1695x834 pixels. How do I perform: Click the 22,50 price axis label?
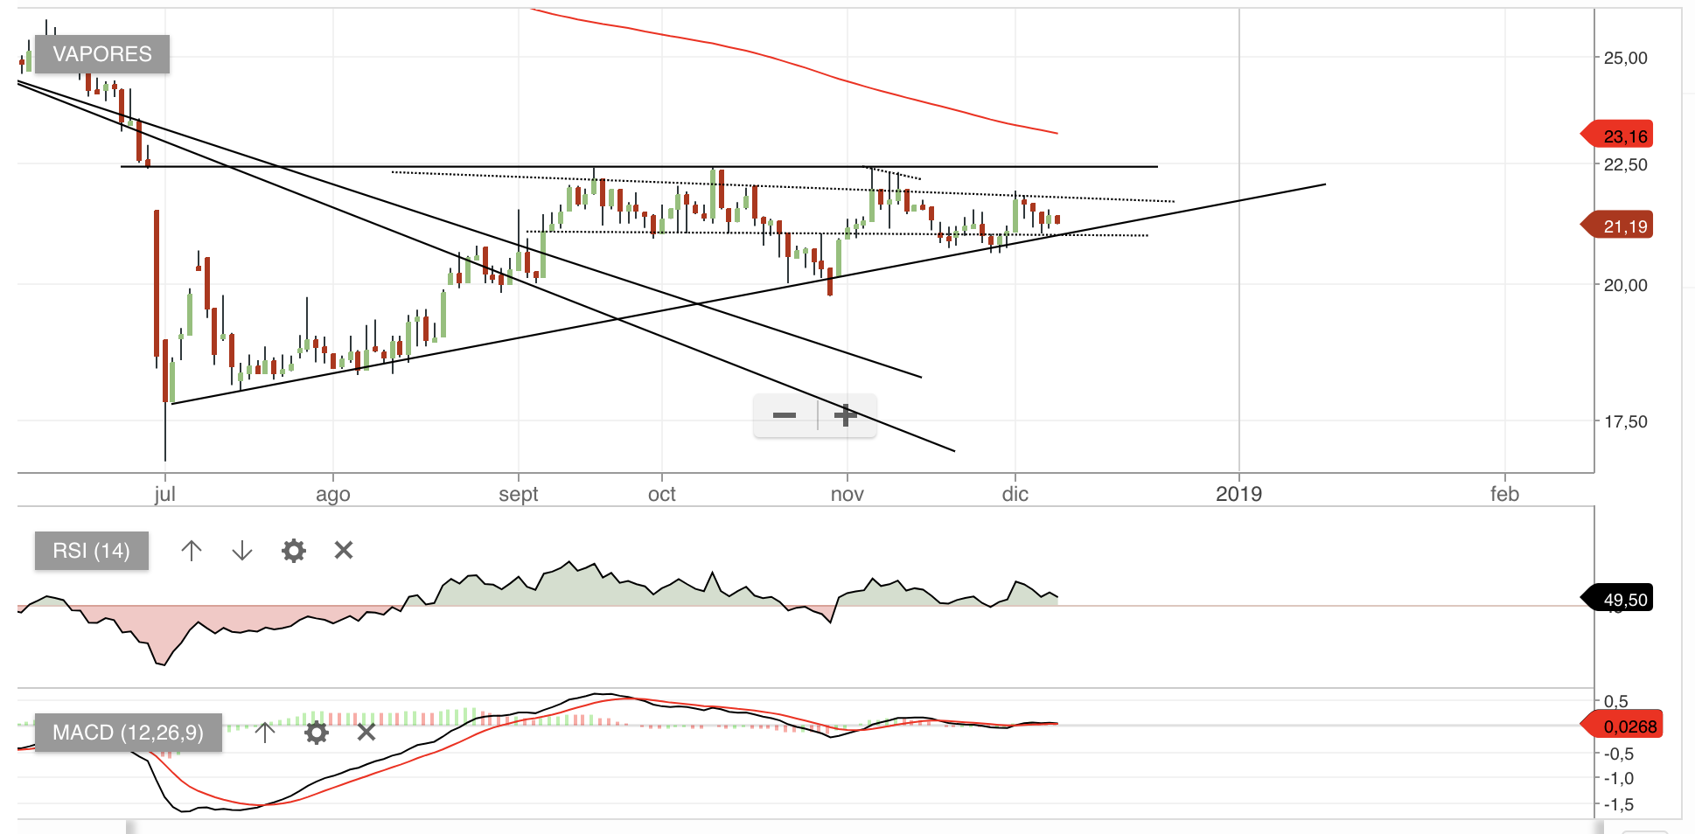point(1625,164)
